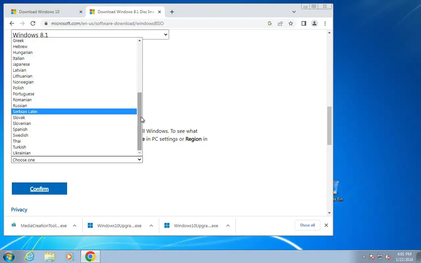Screen dimensions: 421x263
Task: Open Chrome side panel icon
Action: (304, 23)
